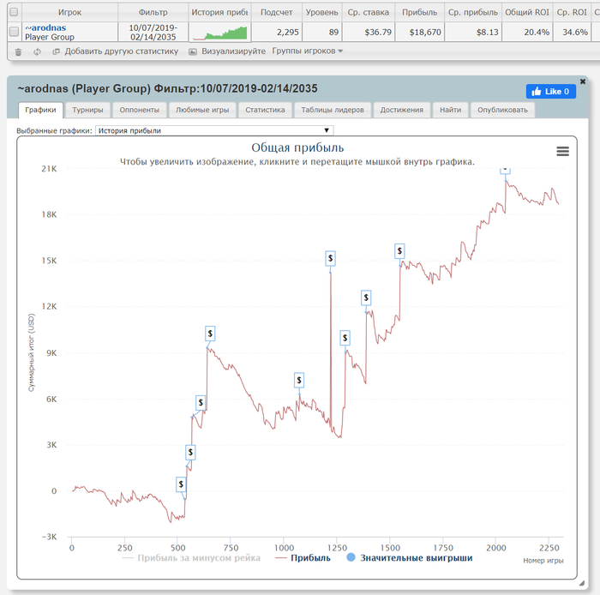Click the Визуализируйте button text

tap(233, 51)
